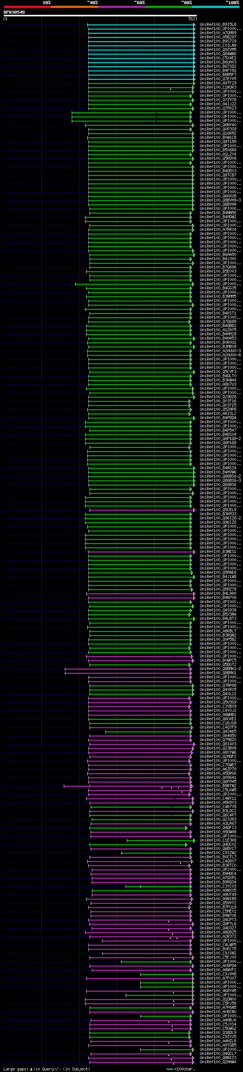Select the UniRef100_C5LKW5 label
The height and width of the screenshot is (1072, 243).
pyautogui.click(x=218, y=790)
